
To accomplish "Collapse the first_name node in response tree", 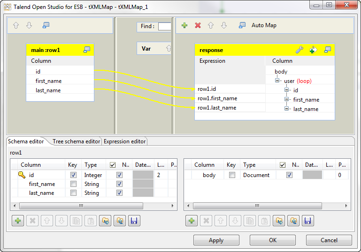I will coord(287,99).
